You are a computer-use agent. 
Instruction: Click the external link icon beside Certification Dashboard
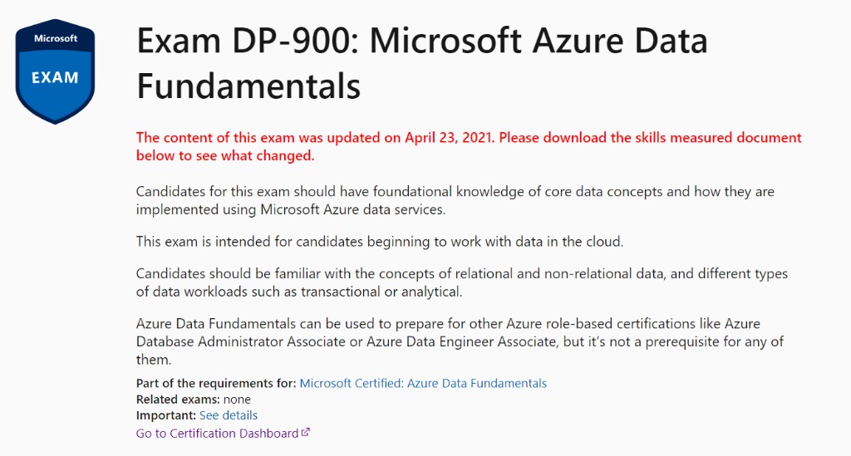pos(306,433)
